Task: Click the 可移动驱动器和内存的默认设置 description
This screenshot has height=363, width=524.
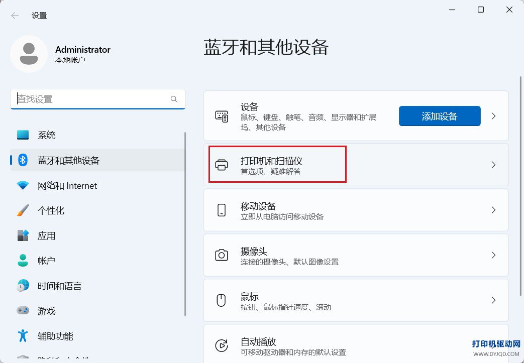Action: coord(293,352)
